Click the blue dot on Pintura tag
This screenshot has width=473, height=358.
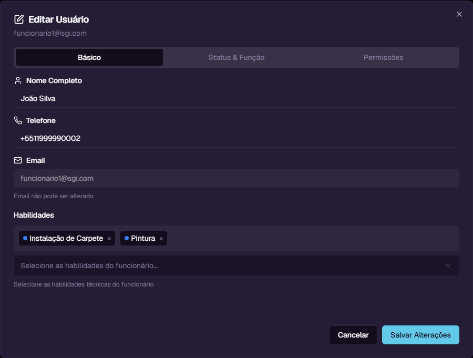click(127, 238)
